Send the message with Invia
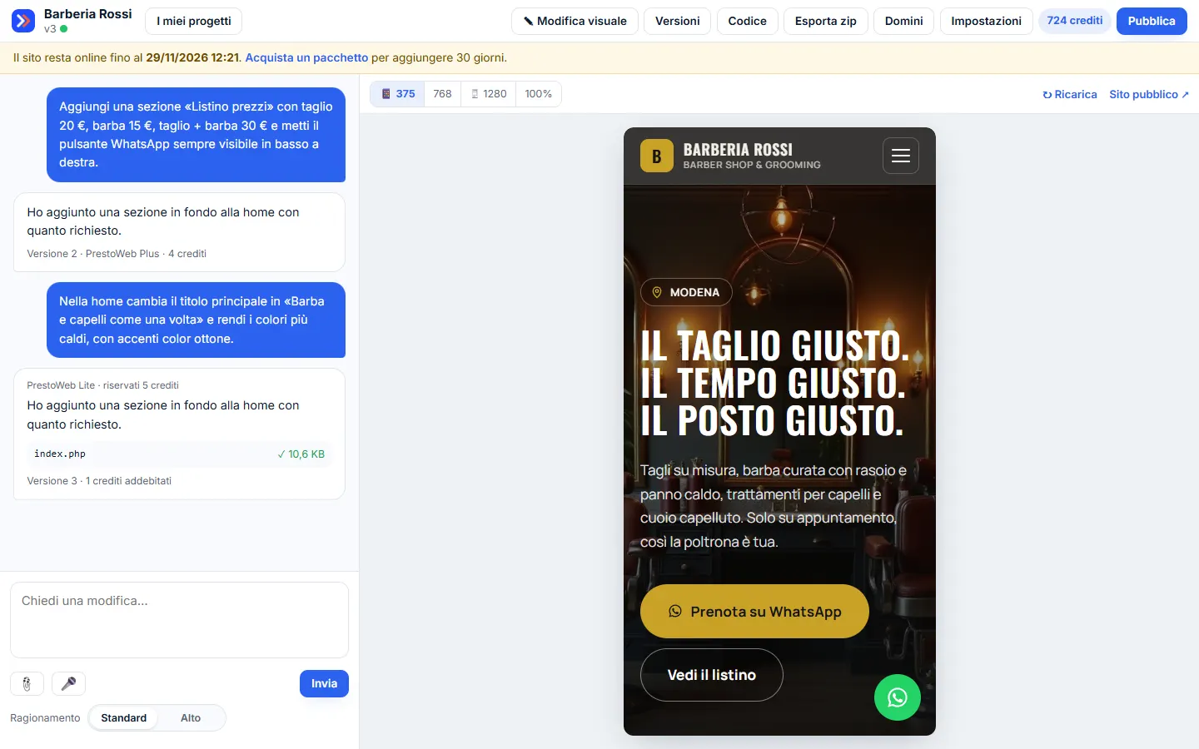This screenshot has width=1199, height=749. point(324,684)
